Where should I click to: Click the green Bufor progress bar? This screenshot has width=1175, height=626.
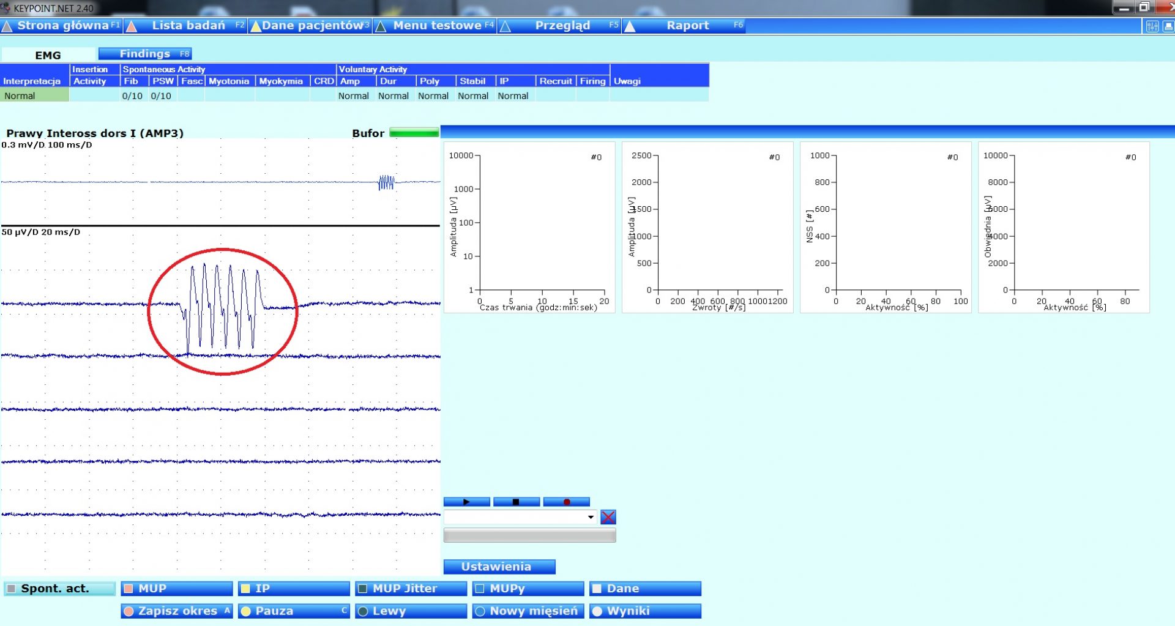point(414,133)
